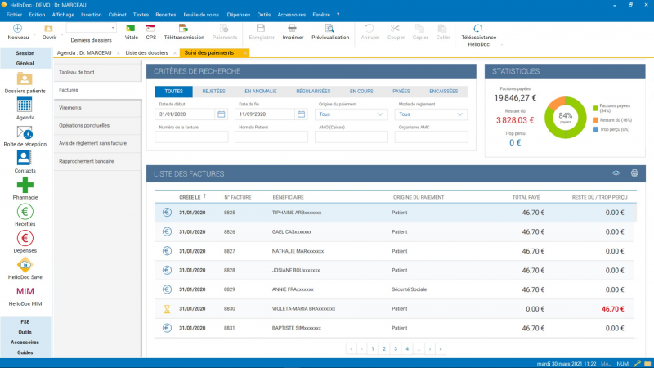Select Rapprochement bancaire in side panel
Viewport: 654px width, 368px height.
(x=86, y=161)
